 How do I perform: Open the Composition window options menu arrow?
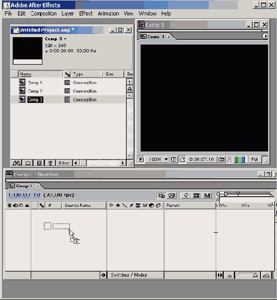click(x=265, y=36)
